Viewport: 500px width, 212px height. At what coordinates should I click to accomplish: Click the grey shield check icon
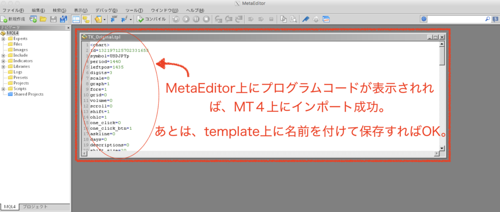tap(316, 19)
